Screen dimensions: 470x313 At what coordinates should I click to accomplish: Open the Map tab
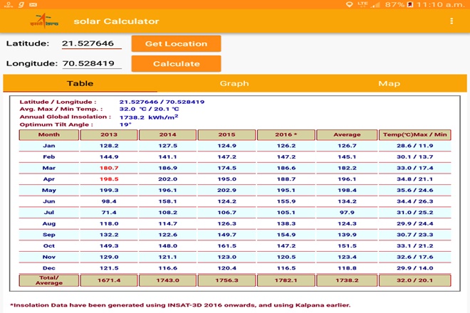tap(389, 83)
